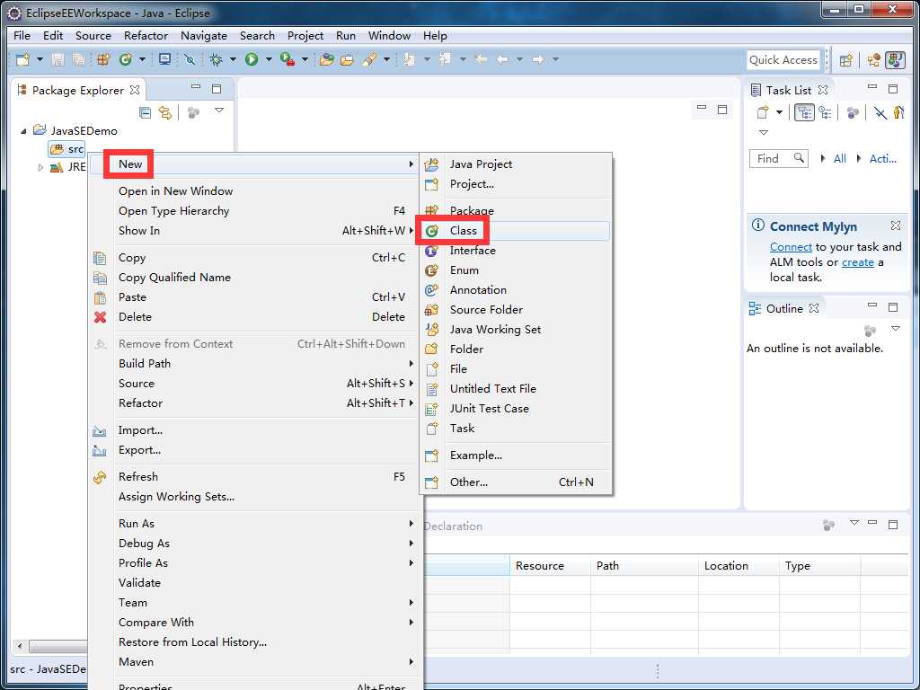Screen dimensions: 920x690
Task: Click the green Run button in toolbar
Action: 252,59
